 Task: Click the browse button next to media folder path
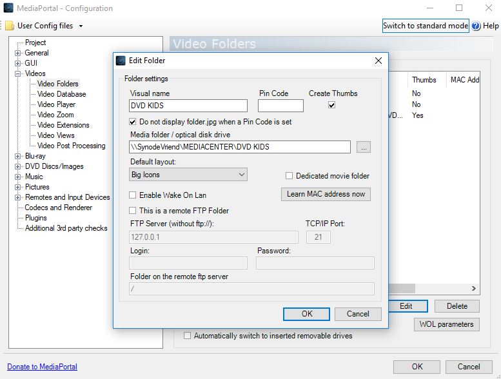tap(364, 147)
